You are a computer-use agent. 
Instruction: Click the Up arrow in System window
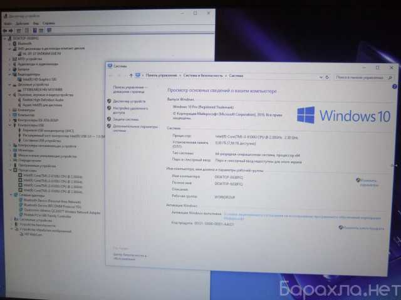tap(131, 76)
